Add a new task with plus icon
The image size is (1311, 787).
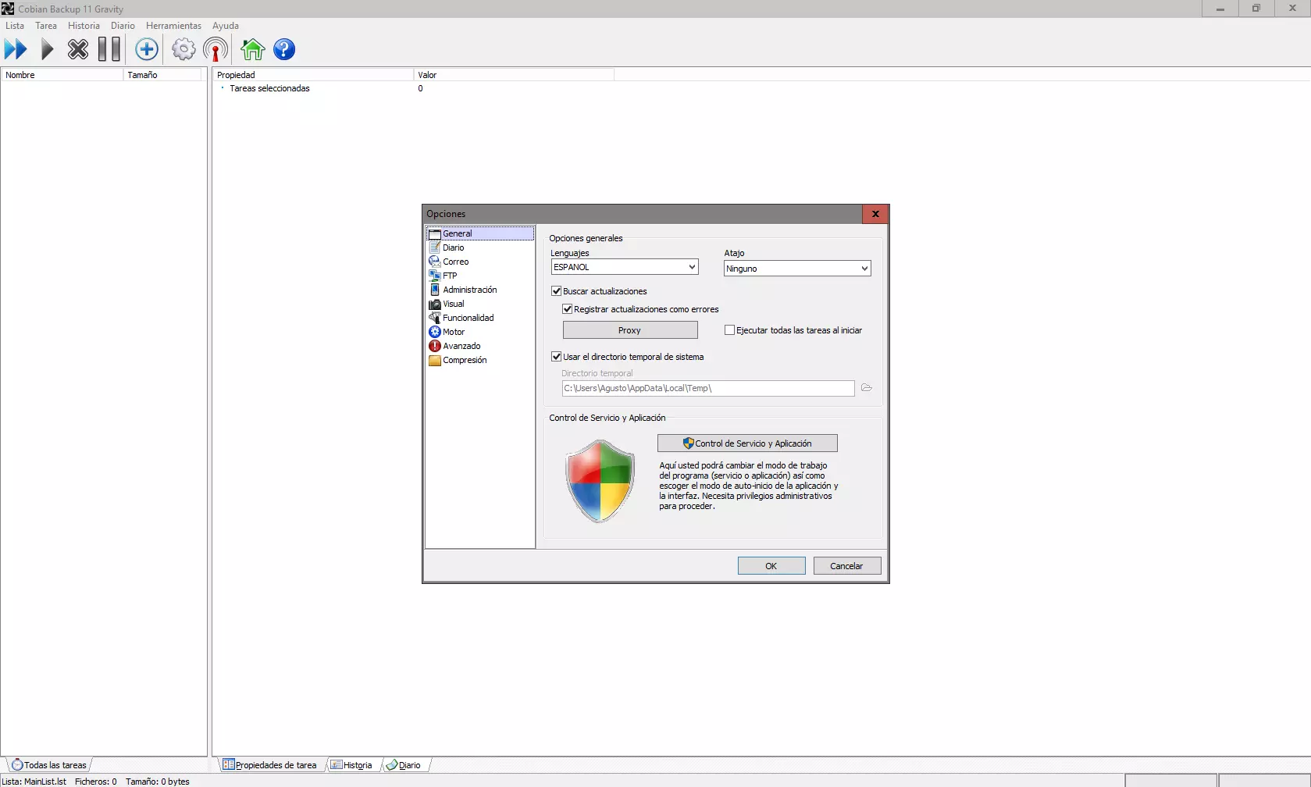tap(146, 50)
